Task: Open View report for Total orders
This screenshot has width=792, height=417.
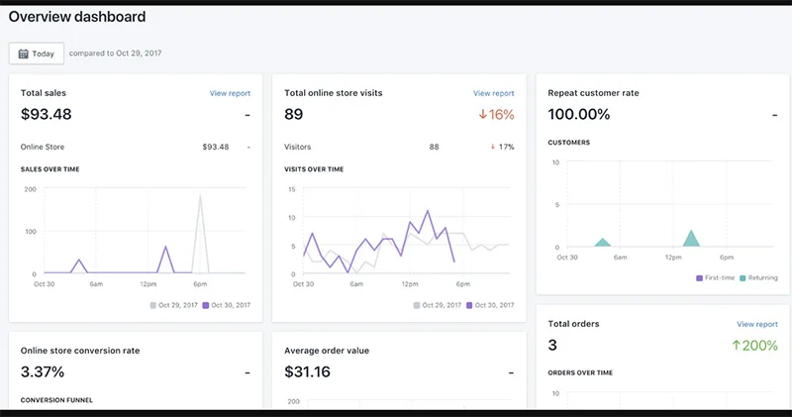Action: pyautogui.click(x=757, y=324)
